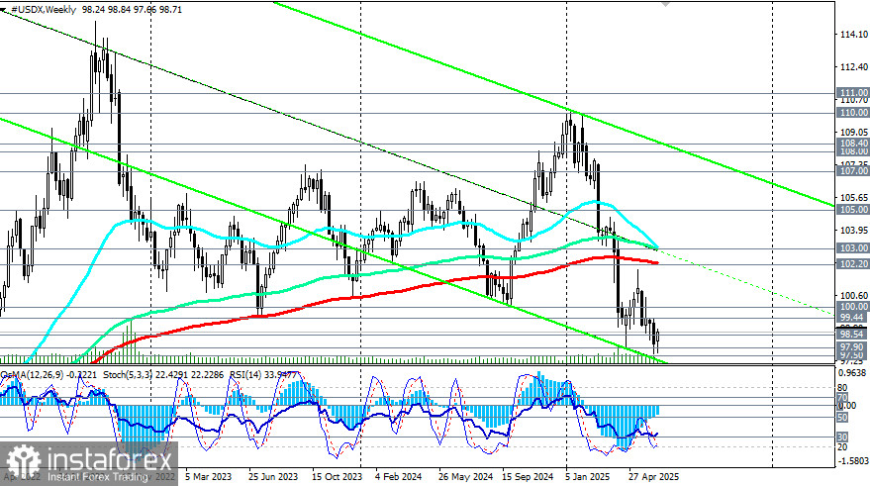Click the RSI(14) 33.9477 indicator label

tap(263, 375)
